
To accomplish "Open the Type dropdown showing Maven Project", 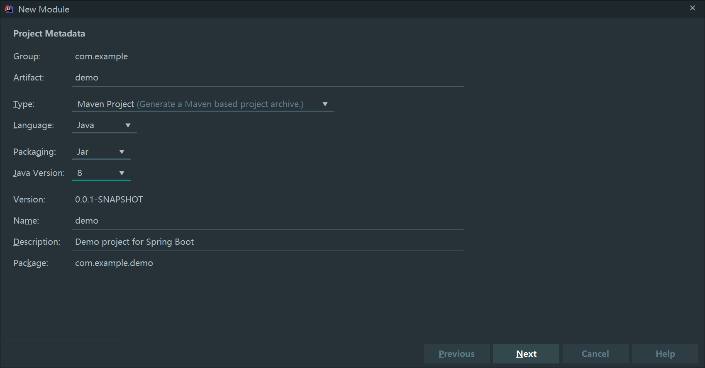I will click(x=202, y=104).
